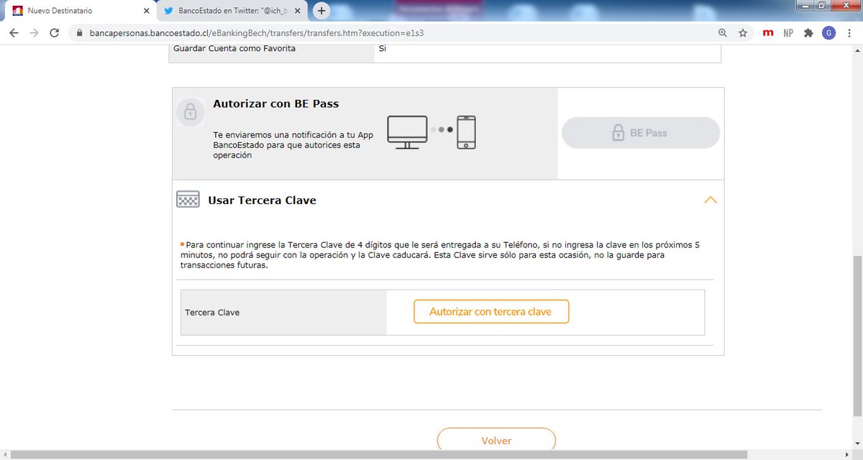Reload the current page
Viewport: 863px width, 460px height.
point(54,33)
